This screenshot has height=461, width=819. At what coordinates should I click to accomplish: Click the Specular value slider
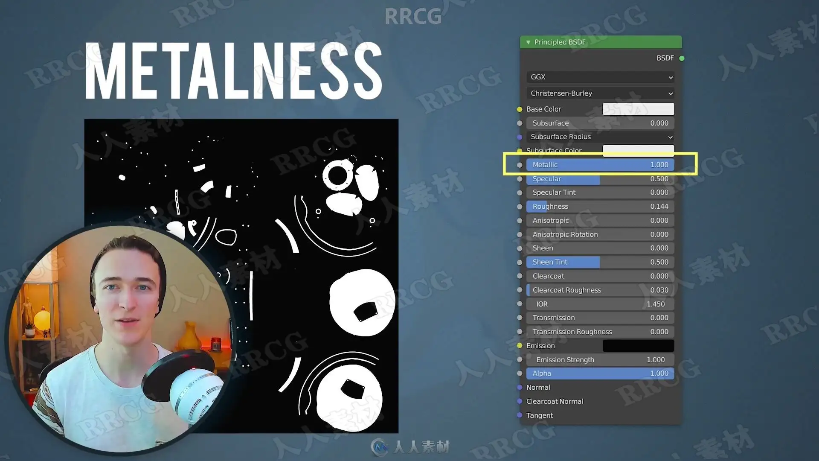pos(600,179)
